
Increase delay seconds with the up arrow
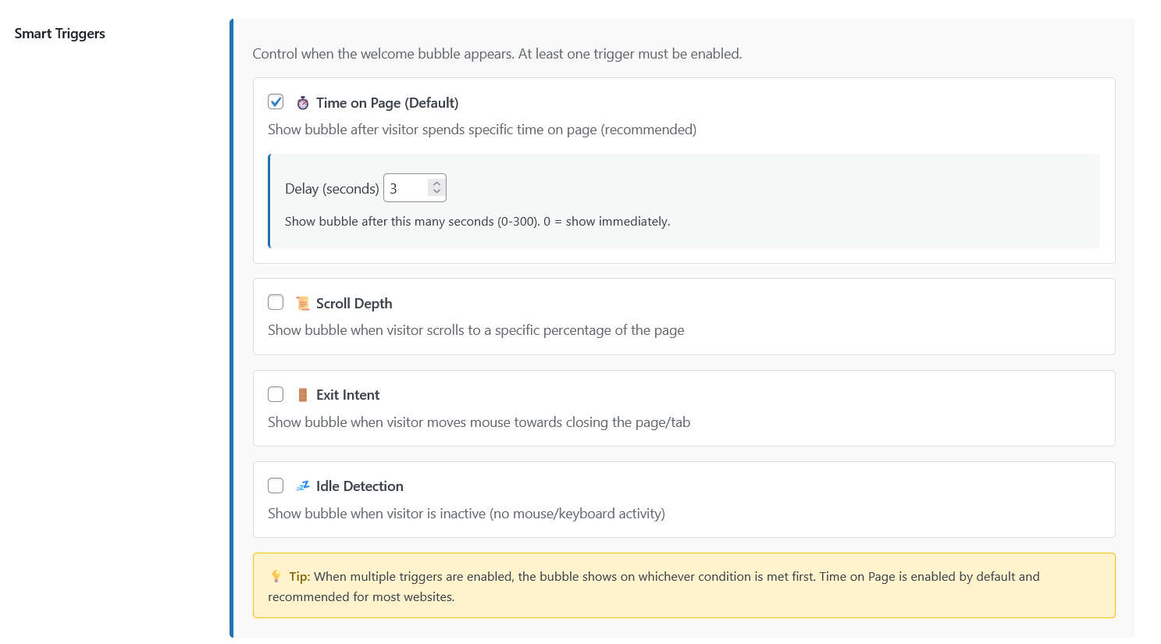(436, 184)
